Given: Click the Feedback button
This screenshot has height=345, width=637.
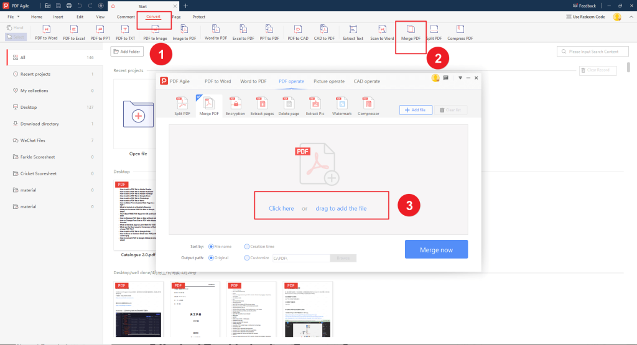Looking at the screenshot, I should click(x=584, y=6).
